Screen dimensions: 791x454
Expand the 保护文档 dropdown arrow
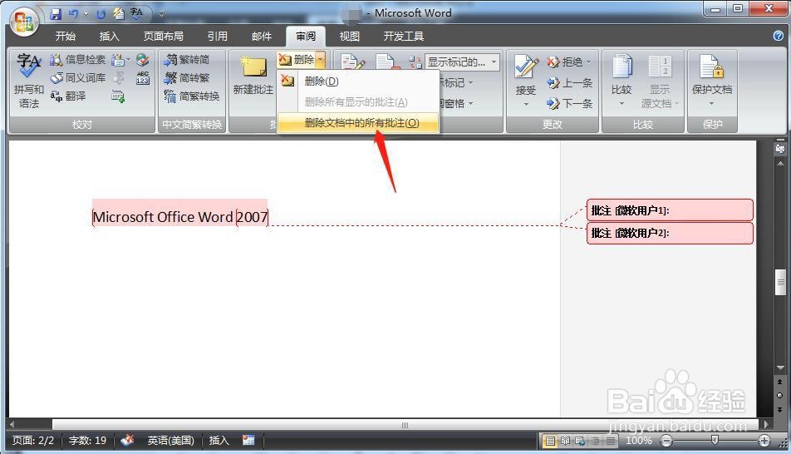point(711,104)
